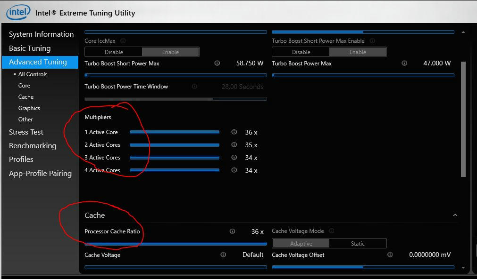477x279 pixels.
Task: Open info icon for 2 Active Cores
Action: (234, 144)
